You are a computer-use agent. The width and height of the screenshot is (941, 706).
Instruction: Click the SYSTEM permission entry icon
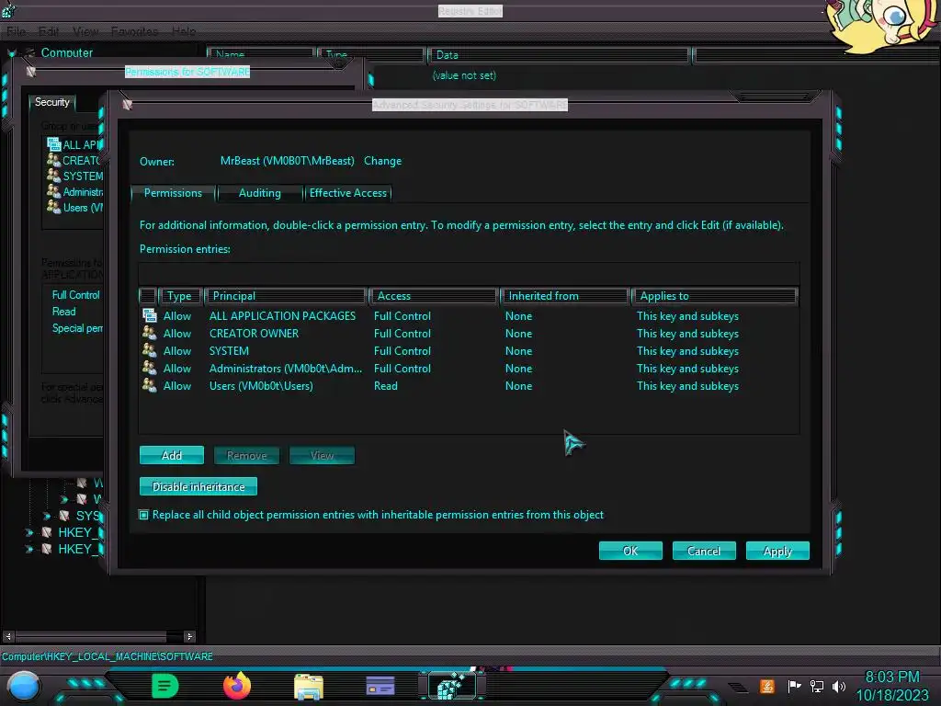150,350
